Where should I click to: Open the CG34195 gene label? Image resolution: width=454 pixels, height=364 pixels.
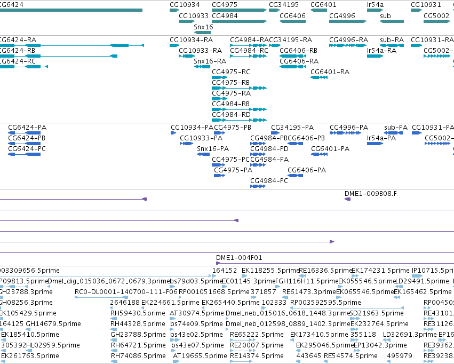tap(284, 5)
